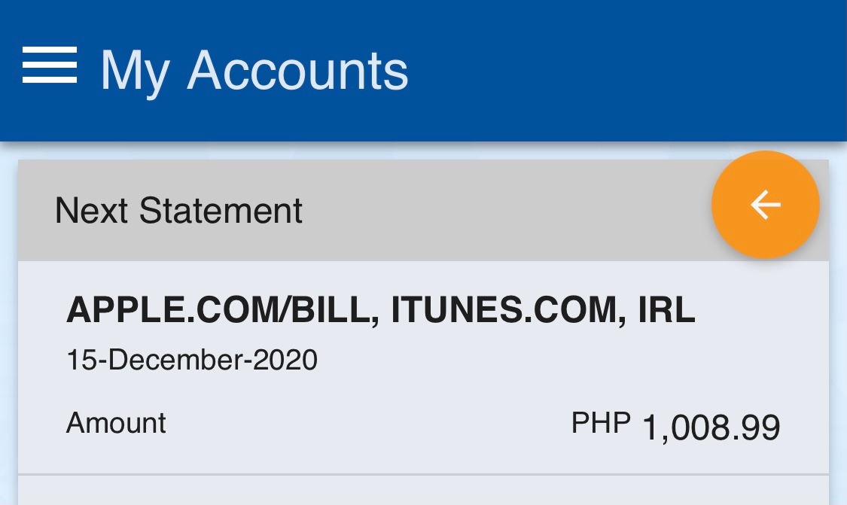Viewport: 847px width, 505px height.
Task: Tap the word Accounts in the title
Action: click(x=297, y=71)
